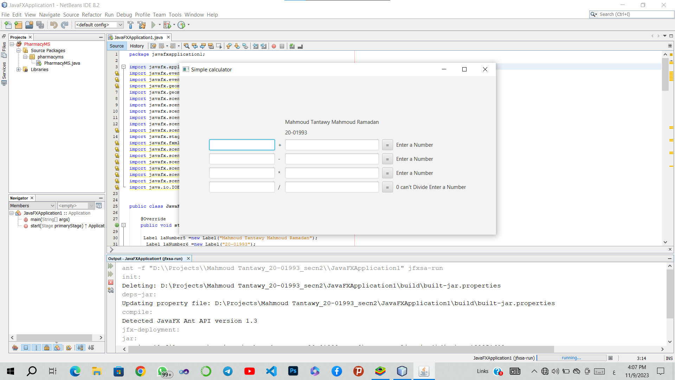
Task: Click the Profile Project clock icon
Action: [x=181, y=25]
